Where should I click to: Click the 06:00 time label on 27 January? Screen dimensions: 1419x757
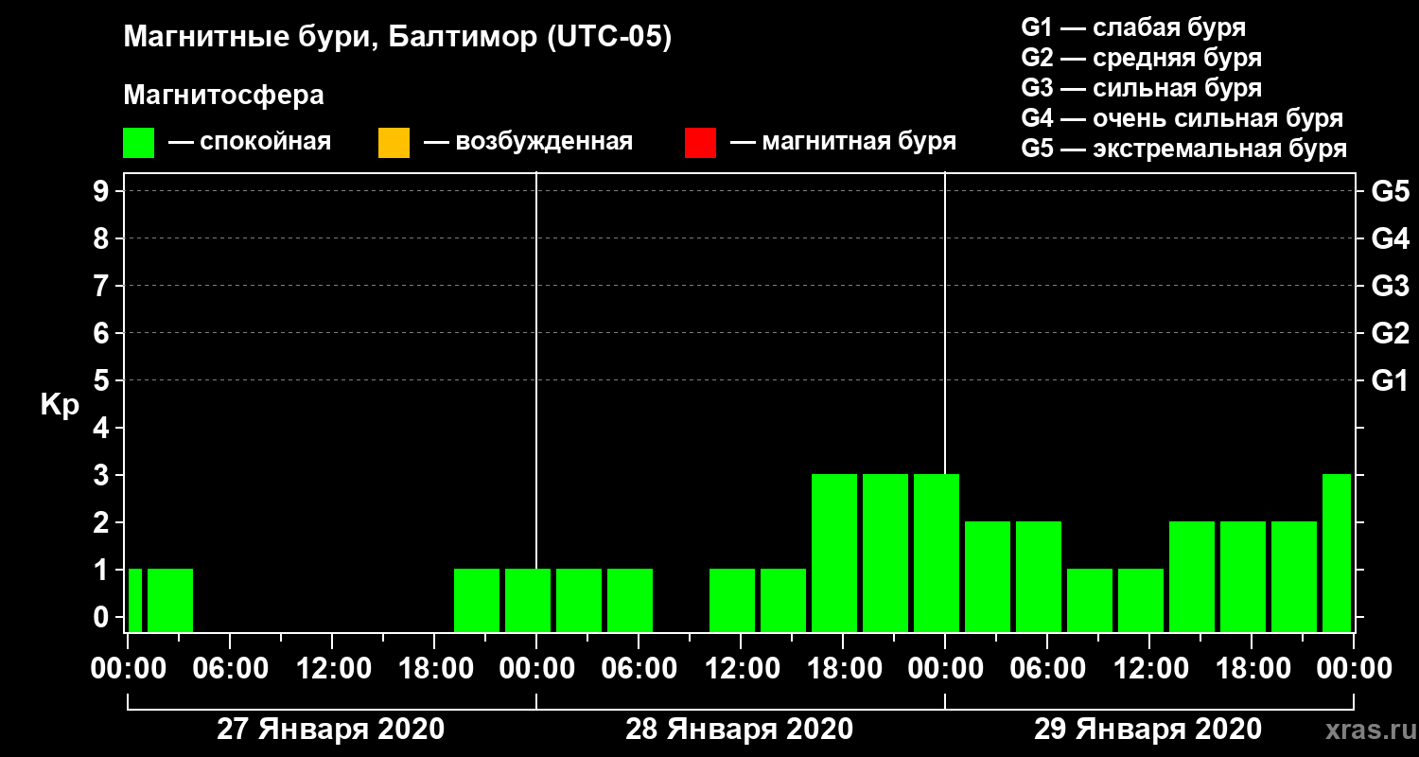click(x=230, y=668)
